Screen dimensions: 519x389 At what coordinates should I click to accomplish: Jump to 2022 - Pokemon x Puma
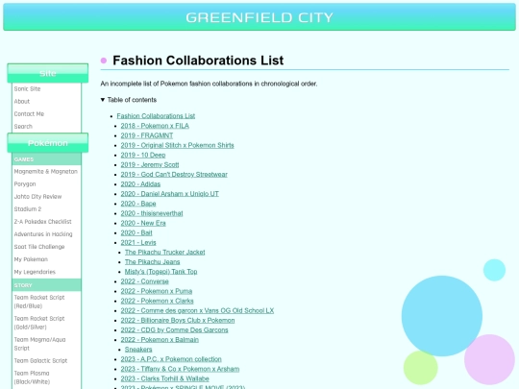click(157, 291)
